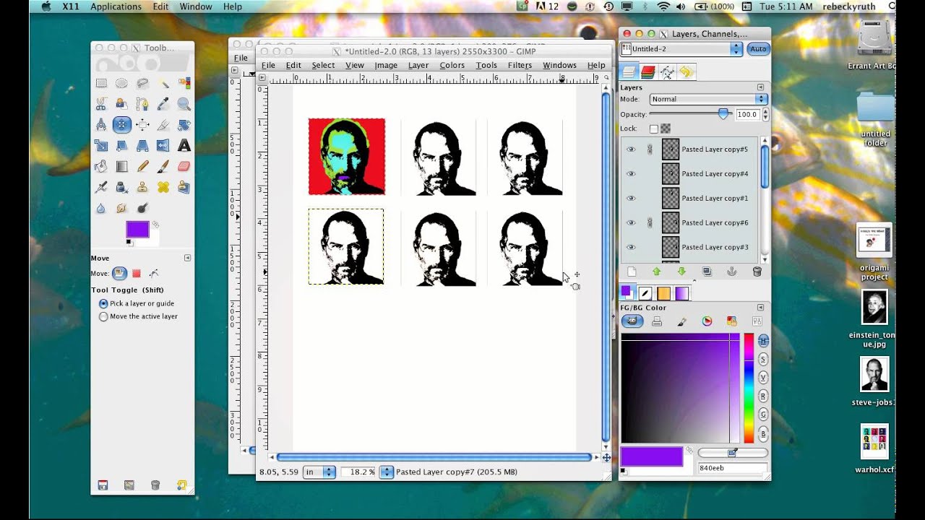925x520 pixels.
Task: Select the Saturation 'S' channel button
Action: point(762,359)
